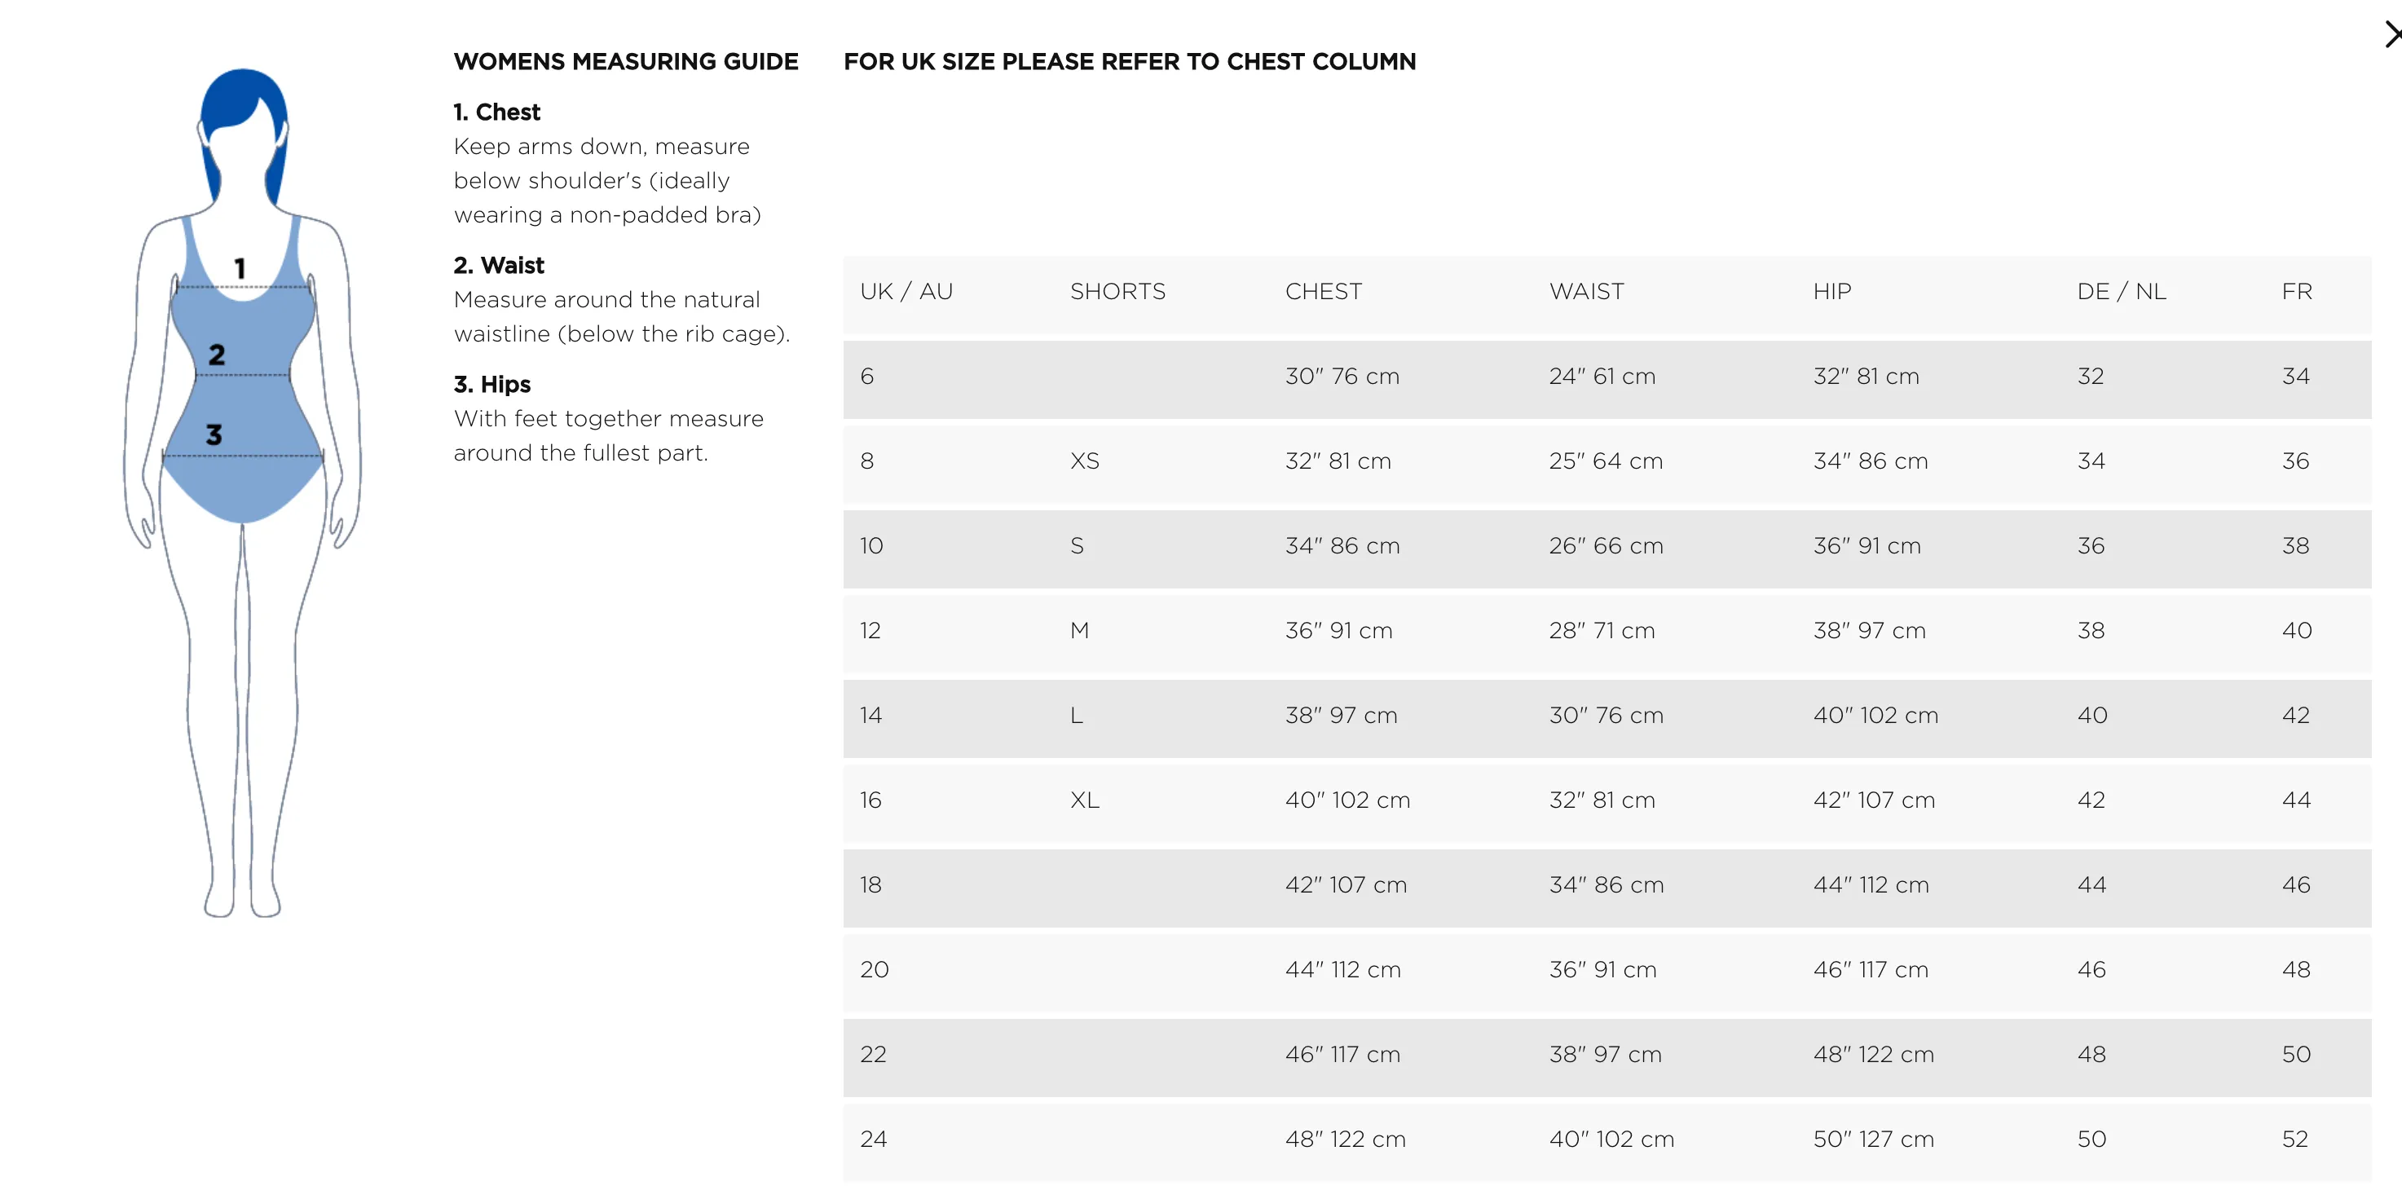The image size is (2402, 1186).
Task: Click the number 1 chest marker on figure
Action: 240,268
